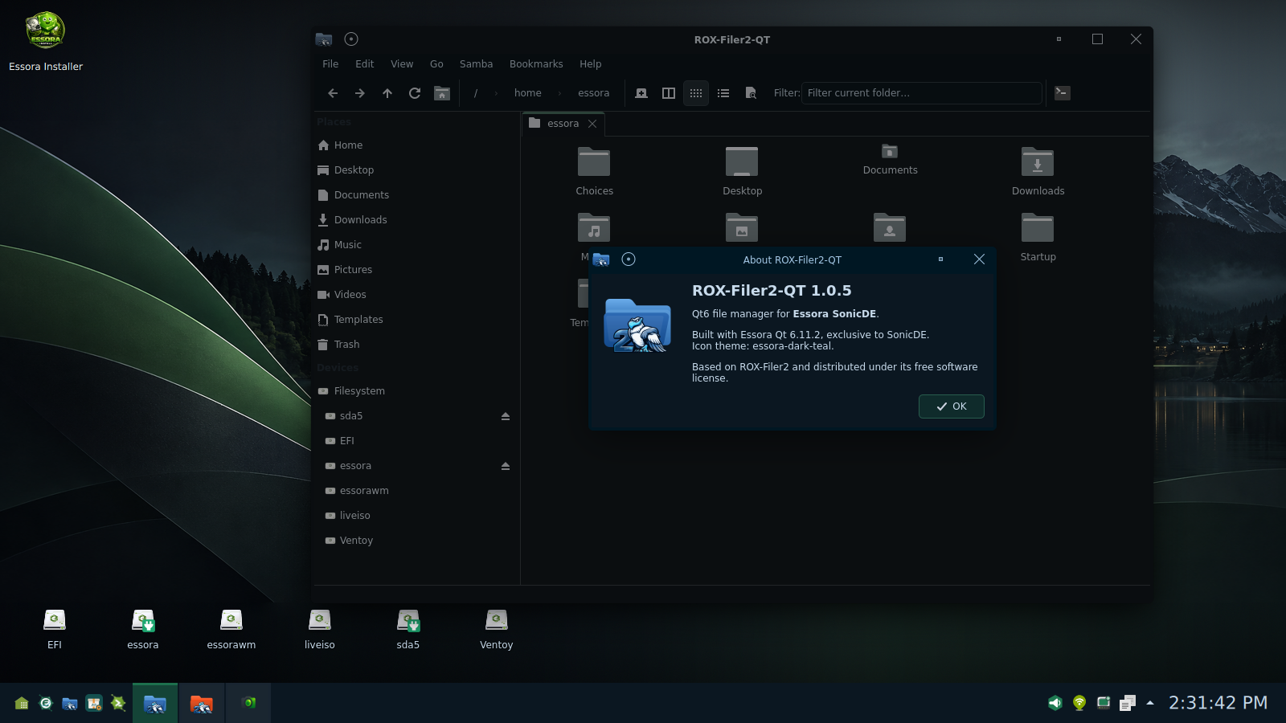Open the Essora Installer desktop icon
The height and width of the screenshot is (723, 1286).
pyautogui.click(x=46, y=42)
